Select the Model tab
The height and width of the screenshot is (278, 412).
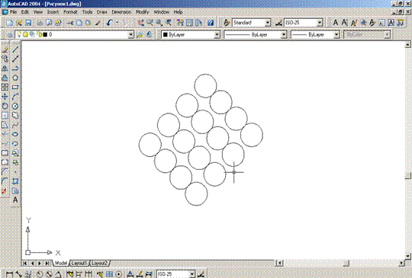pyautogui.click(x=61, y=263)
